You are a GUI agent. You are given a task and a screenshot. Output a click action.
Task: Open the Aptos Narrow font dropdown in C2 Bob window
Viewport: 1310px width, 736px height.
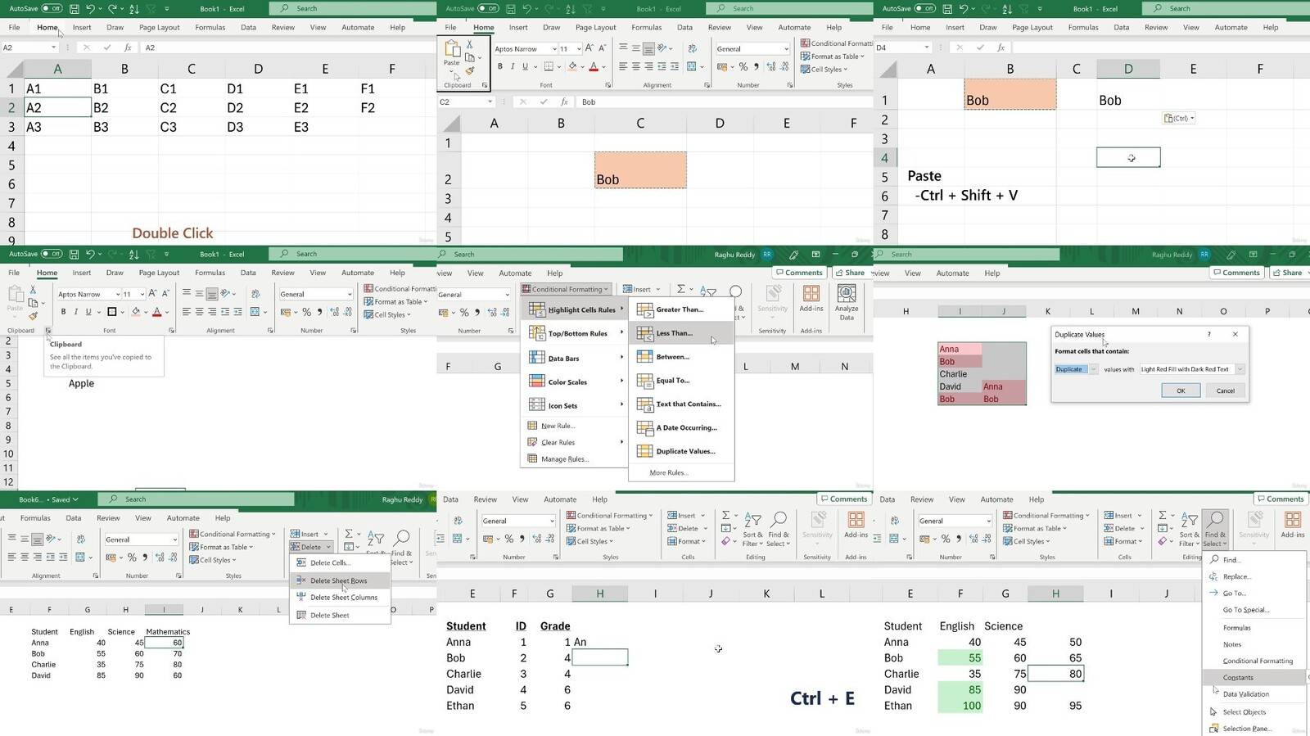click(553, 49)
